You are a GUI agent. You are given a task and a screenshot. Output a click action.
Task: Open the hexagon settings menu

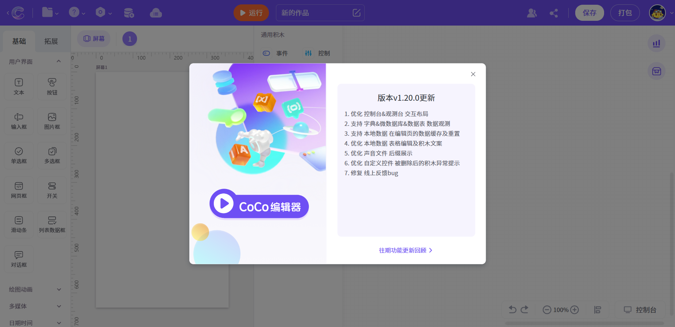[103, 12]
